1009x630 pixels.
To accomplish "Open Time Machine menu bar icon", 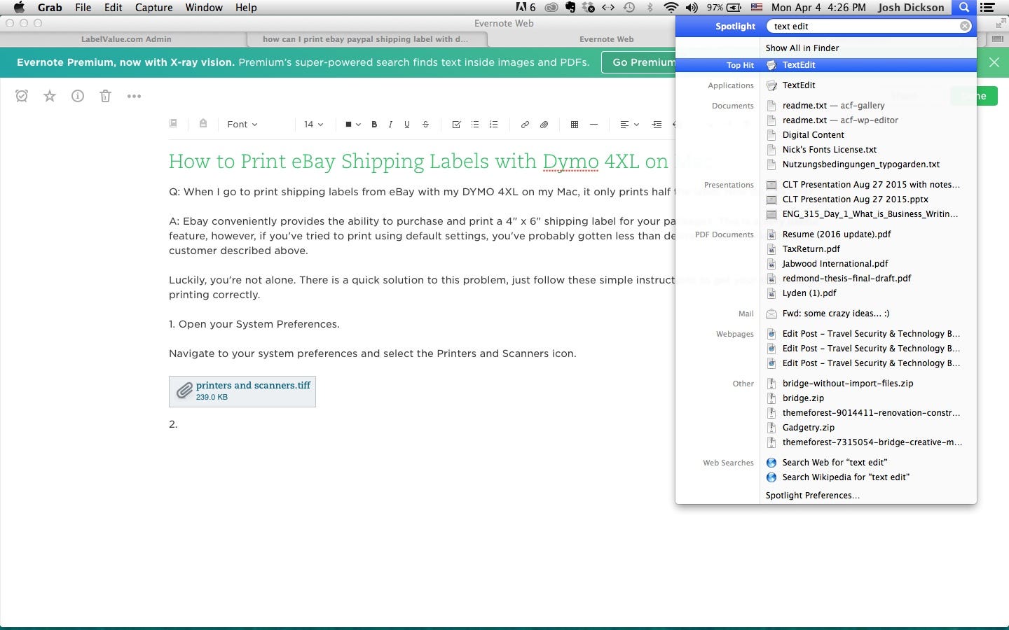I will pos(629,8).
